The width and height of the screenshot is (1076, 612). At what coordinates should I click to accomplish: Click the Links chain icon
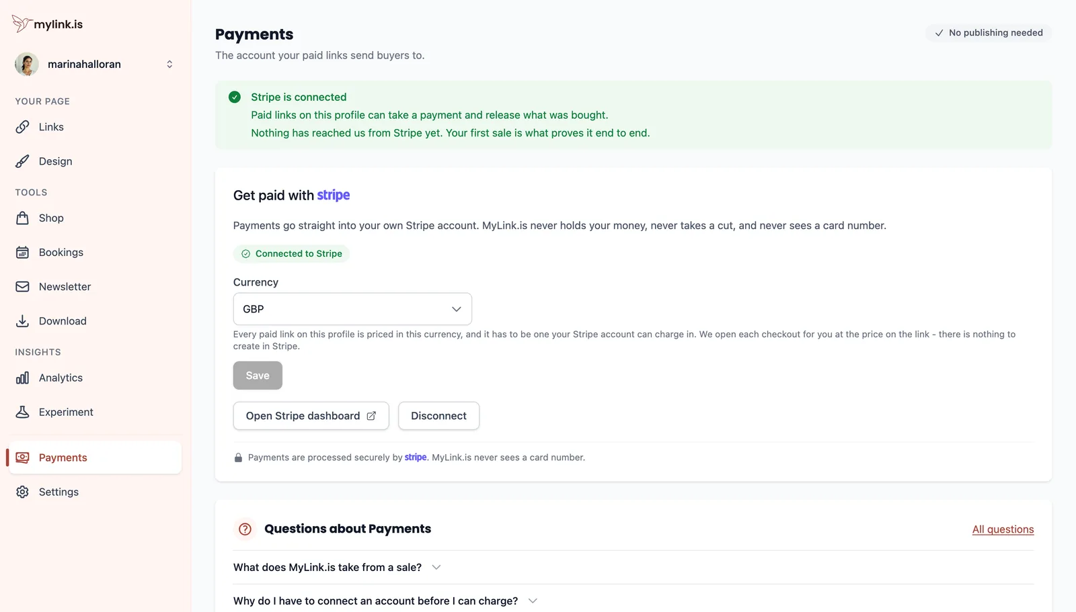[22, 127]
